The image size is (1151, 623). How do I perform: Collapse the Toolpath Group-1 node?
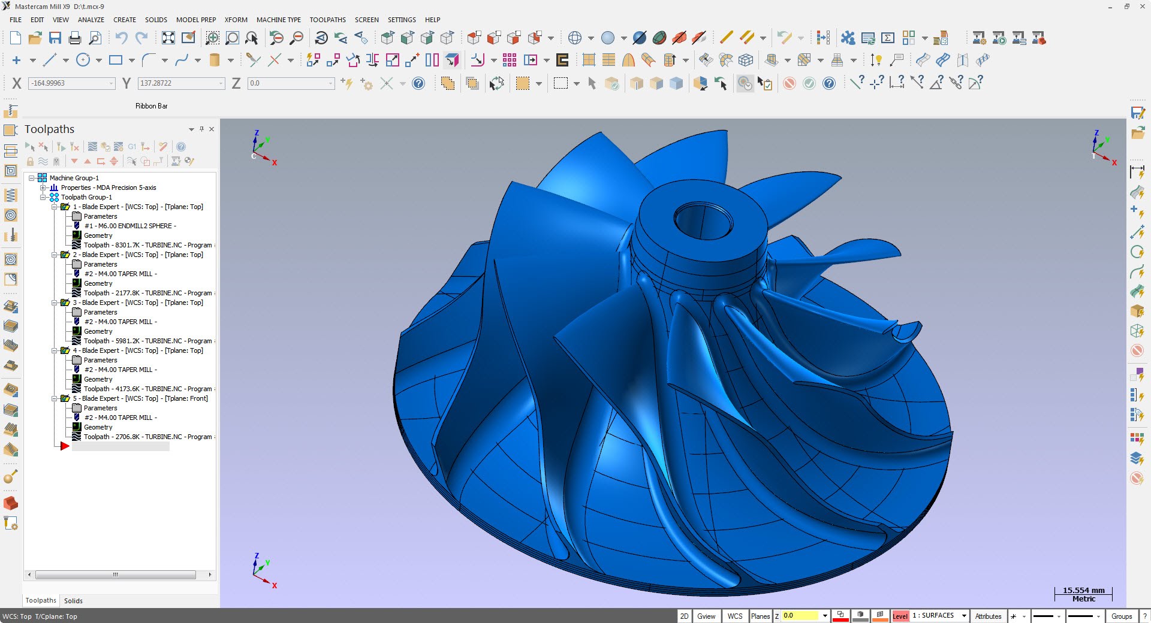tap(43, 197)
